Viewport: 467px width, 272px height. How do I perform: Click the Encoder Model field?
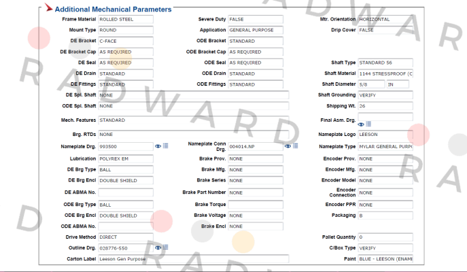click(385, 180)
